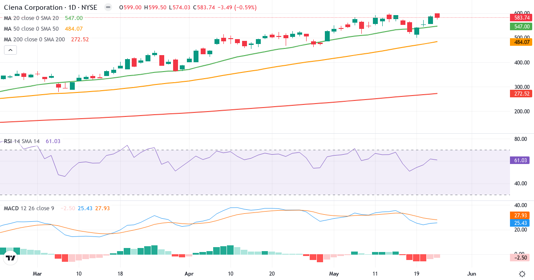534x280 pixels.
Task: Click the 20 label on time axis
Action: click(x=272, y=274)
